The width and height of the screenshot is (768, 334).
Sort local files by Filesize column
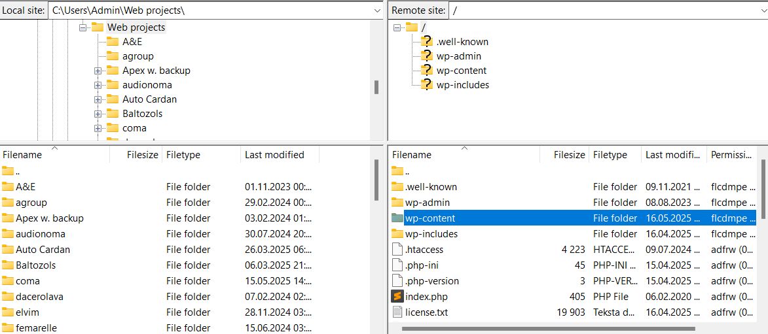[136, 154]
